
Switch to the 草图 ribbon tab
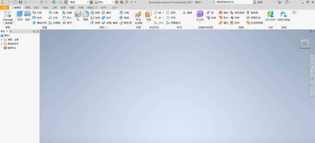coord(28,8)
